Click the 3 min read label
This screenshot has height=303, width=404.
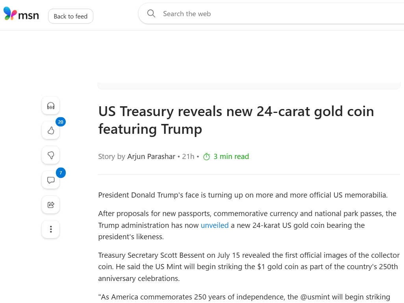pyautogui.click(x=231, y=157)
